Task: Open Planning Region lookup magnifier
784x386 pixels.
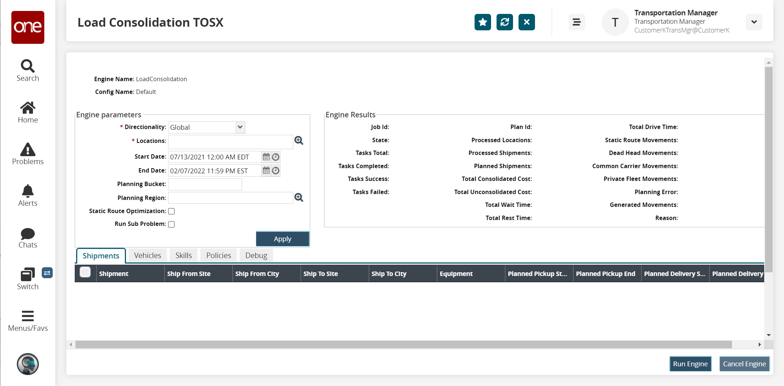Action: (299, 198)
